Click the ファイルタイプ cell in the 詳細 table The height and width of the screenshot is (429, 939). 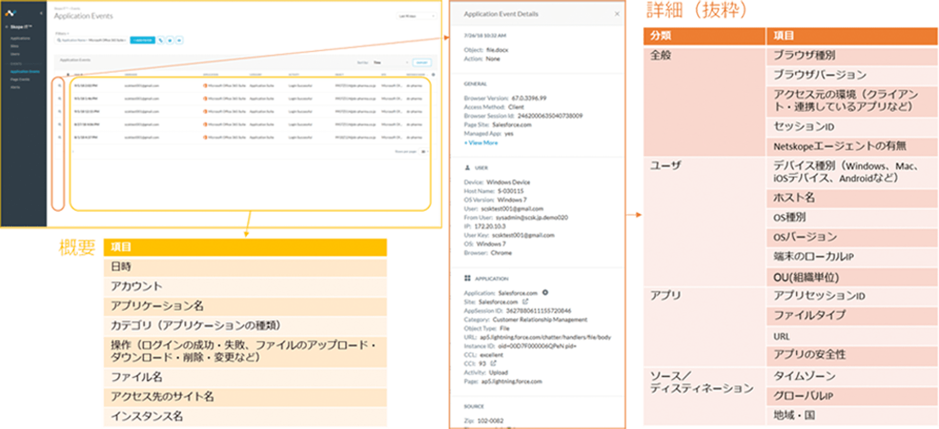[x=851, y=316]
